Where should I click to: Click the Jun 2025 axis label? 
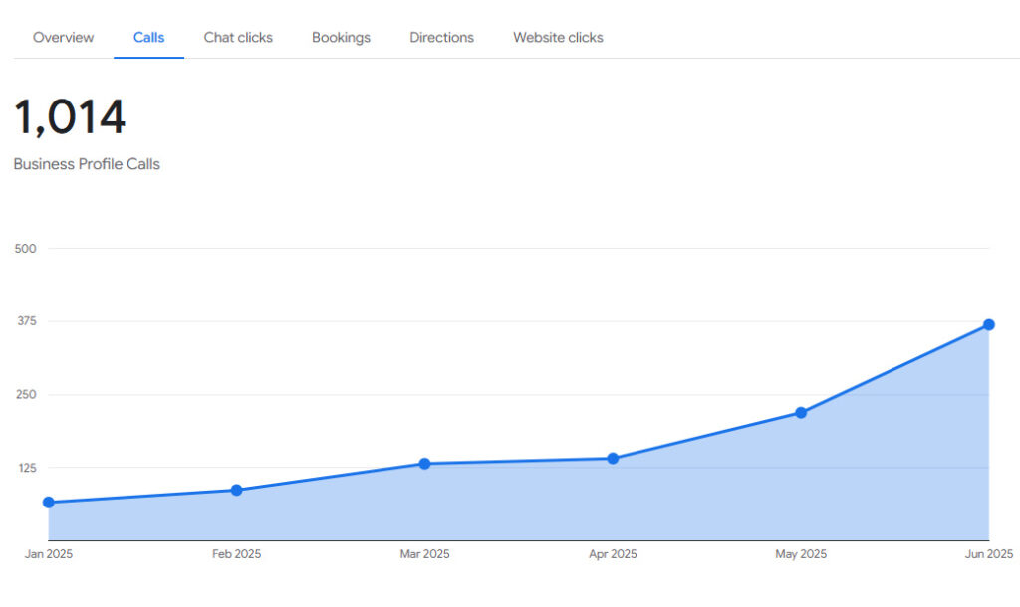(988, 554)
